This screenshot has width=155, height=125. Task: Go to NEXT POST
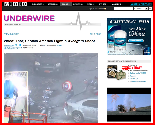point(95,34)
